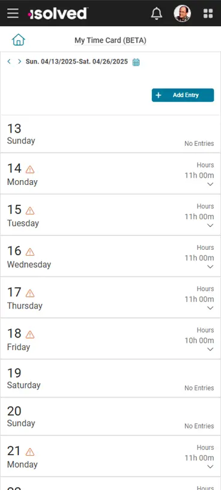Go to the previous pay period arrow

(x=9, y=61)
